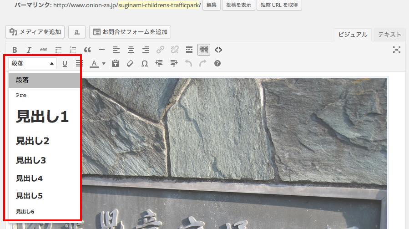This screenshot has width=409, height=229.
Task: Toggle the second toolbar row visibility
Action: click(204, 50)
